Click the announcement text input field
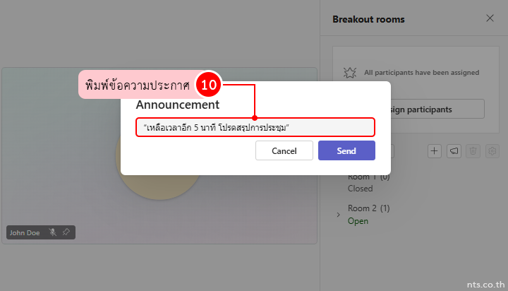The height and width of the screenshot is (291, 508). (255, 127)
